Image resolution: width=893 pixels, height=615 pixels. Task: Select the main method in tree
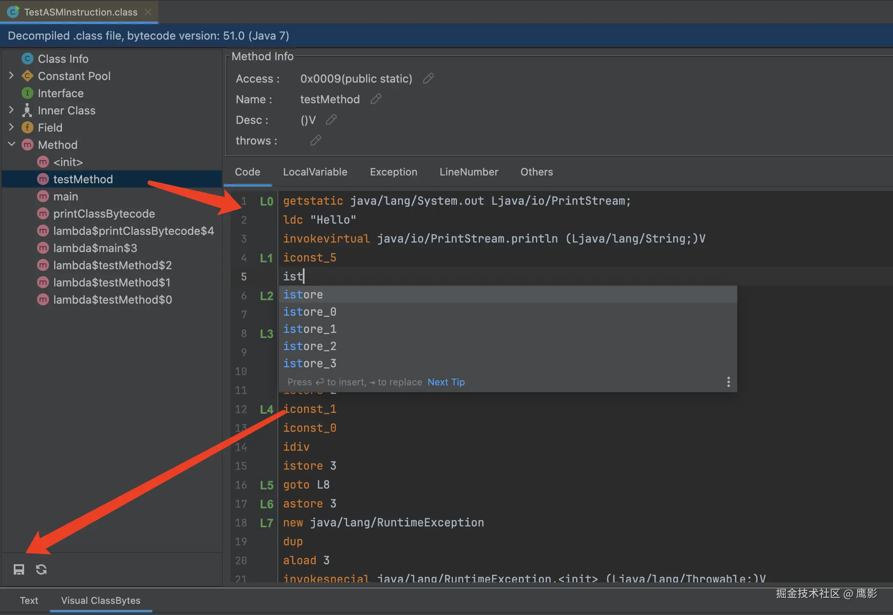[x=65, y=197]
